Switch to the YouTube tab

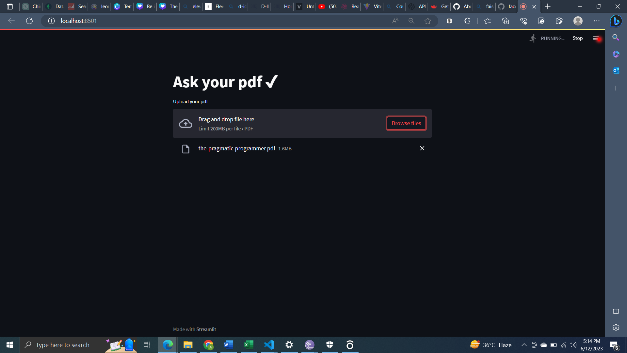327,7
